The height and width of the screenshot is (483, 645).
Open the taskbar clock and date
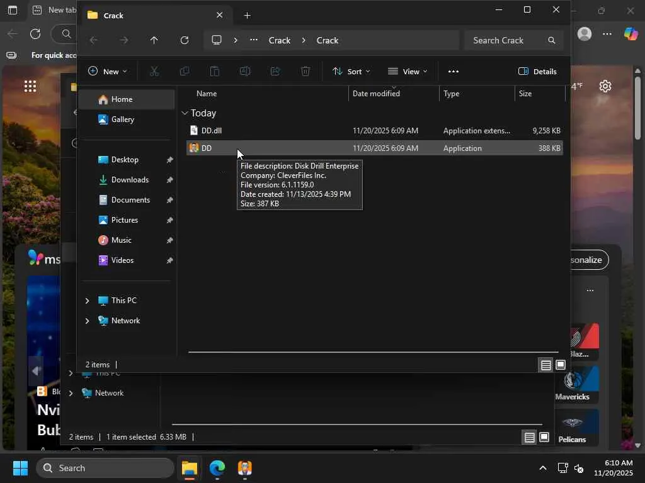[x=614, y=468]
